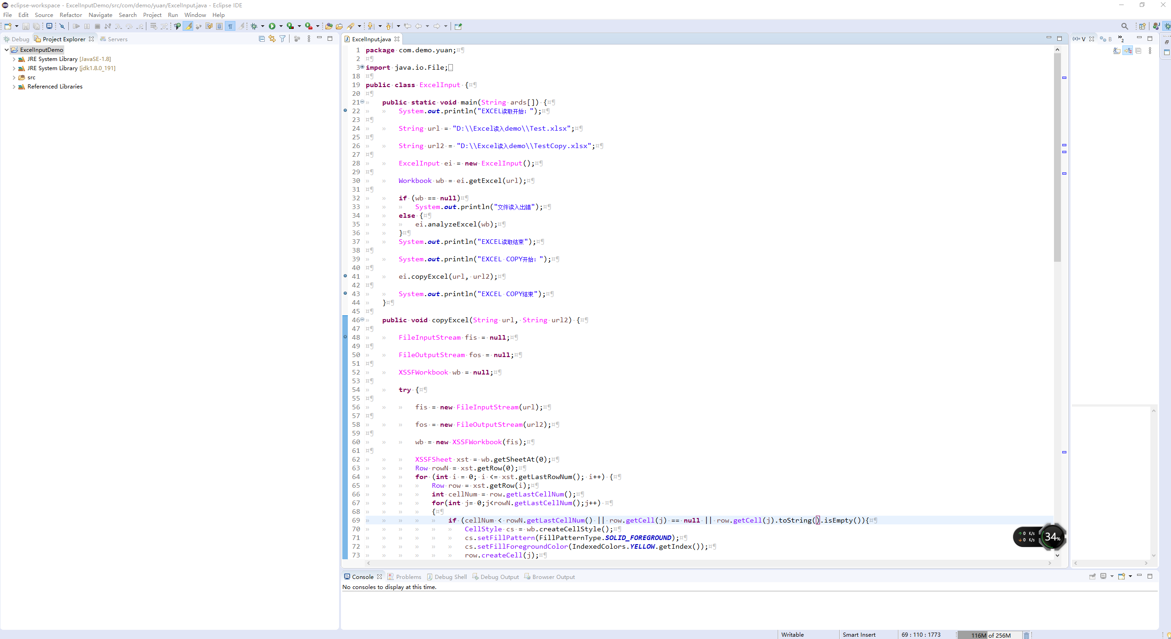
Task: Expand the src folder node
Action: coord(14,77)
